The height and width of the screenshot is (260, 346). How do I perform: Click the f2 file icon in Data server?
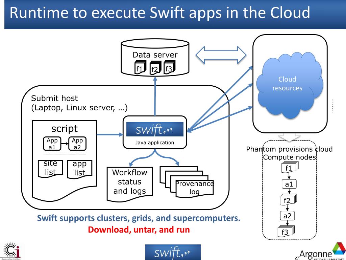(155, 68)
